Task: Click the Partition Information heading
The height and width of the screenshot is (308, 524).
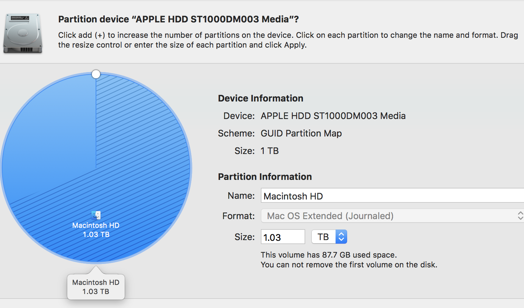Action: [265, 177]
